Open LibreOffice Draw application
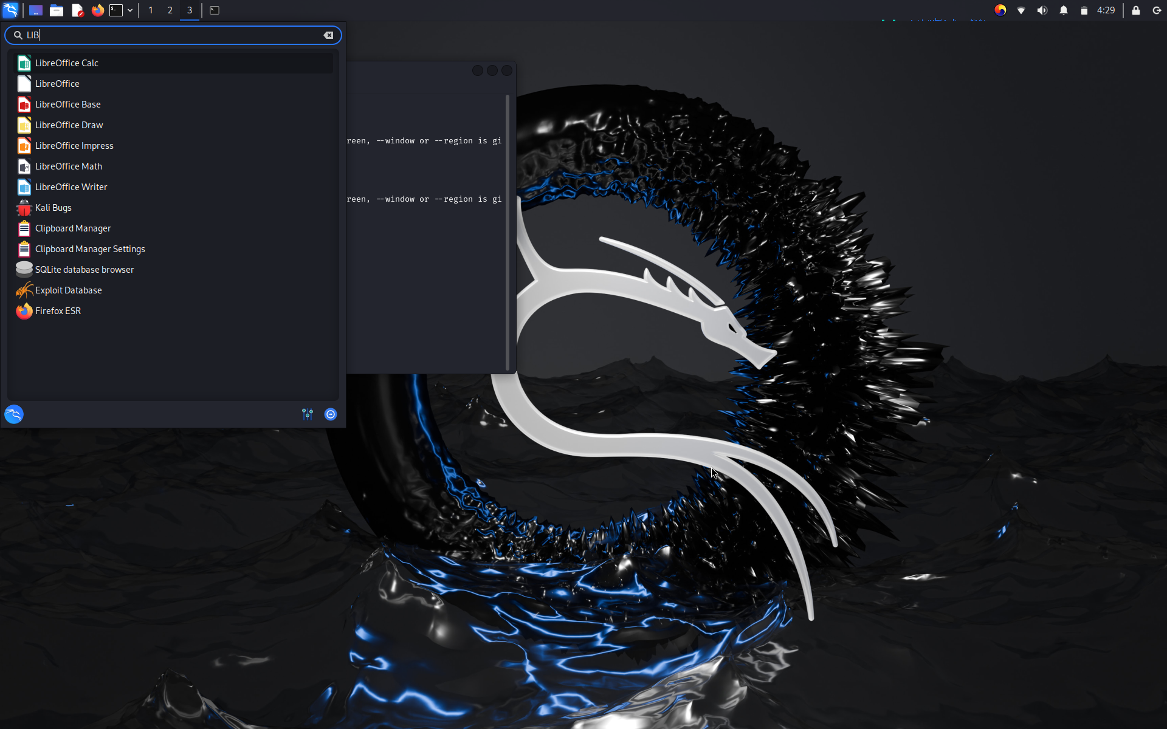 tap(69, 125)
